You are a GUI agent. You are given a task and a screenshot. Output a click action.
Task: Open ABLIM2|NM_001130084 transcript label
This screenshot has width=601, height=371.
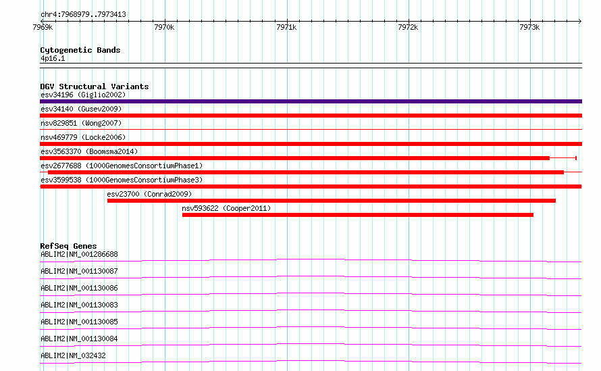(x=79, y=339)
